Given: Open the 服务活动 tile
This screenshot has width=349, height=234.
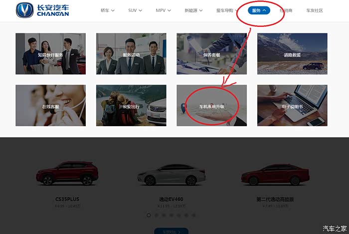Looking at the screenshot, I should pyautogui.click(x=131, y=54).
